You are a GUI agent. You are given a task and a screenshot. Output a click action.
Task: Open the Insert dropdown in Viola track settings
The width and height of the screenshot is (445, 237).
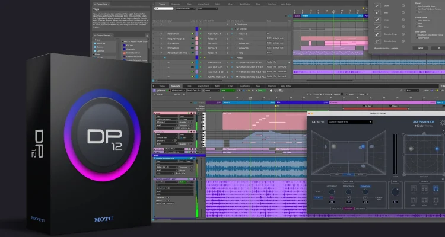pyautogui.click(x=186, y=116)
